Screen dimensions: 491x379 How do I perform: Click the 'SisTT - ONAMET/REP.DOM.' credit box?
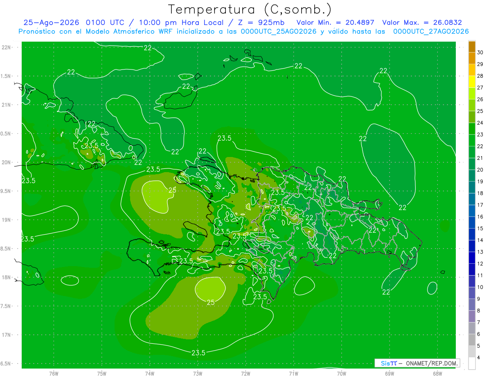click(x=417, y=363)
